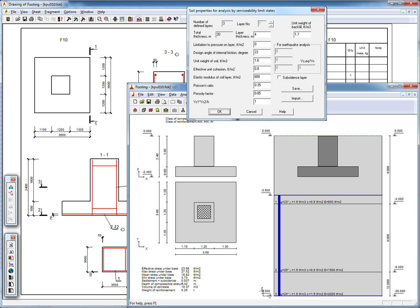The height and width of the screenshot is (308, 420).
Task: Click the Import... button
Action: click(x=297, y=98)
